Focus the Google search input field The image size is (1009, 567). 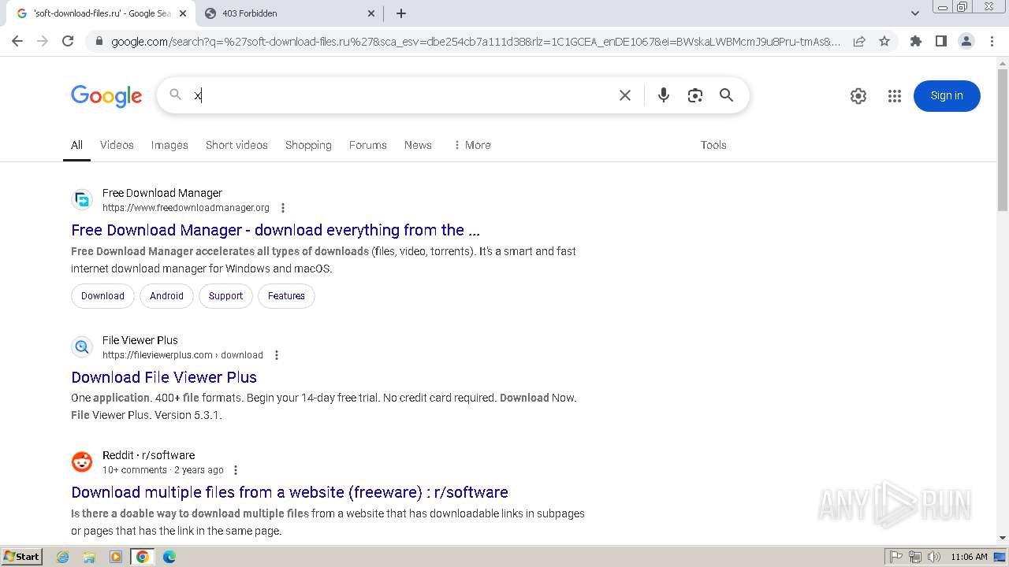tap(402, 95)
